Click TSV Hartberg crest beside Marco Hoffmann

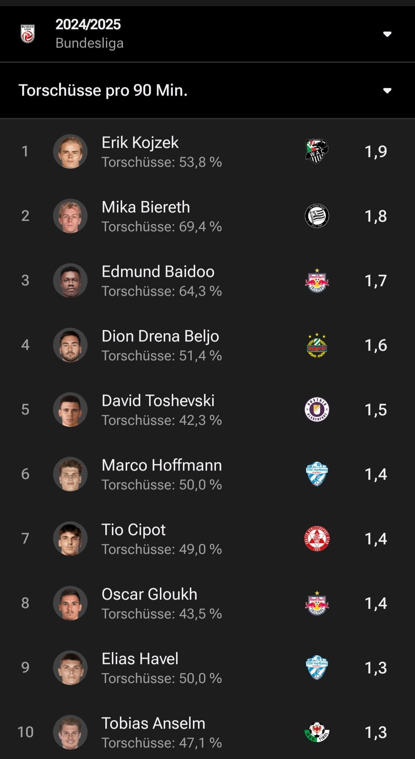click(317, 474)
